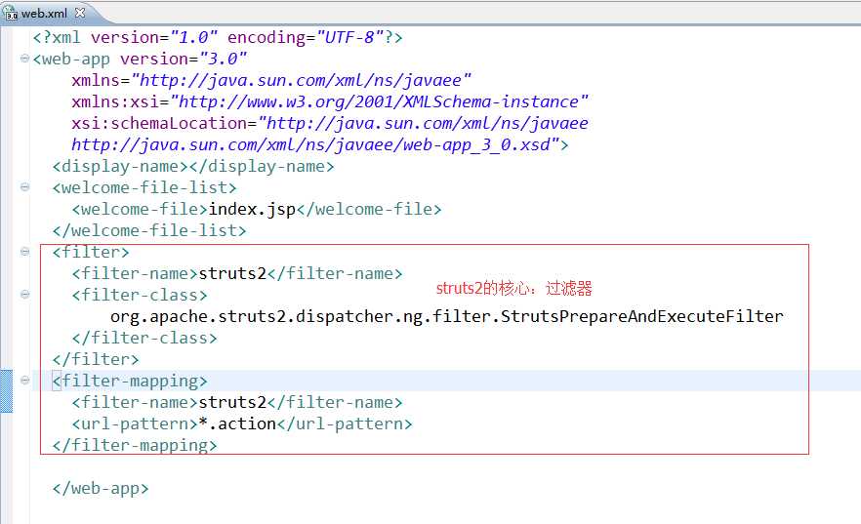Click the web-app version="3.0" text
This screenshot has width=861, height=524.
click(x=140, y=59)
